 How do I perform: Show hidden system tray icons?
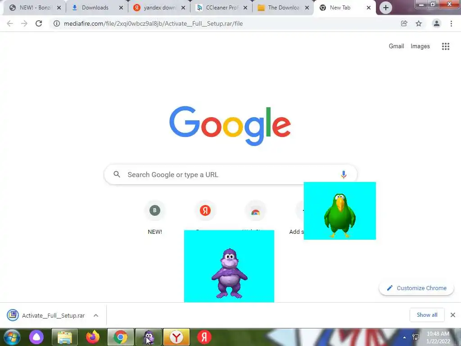405,337
